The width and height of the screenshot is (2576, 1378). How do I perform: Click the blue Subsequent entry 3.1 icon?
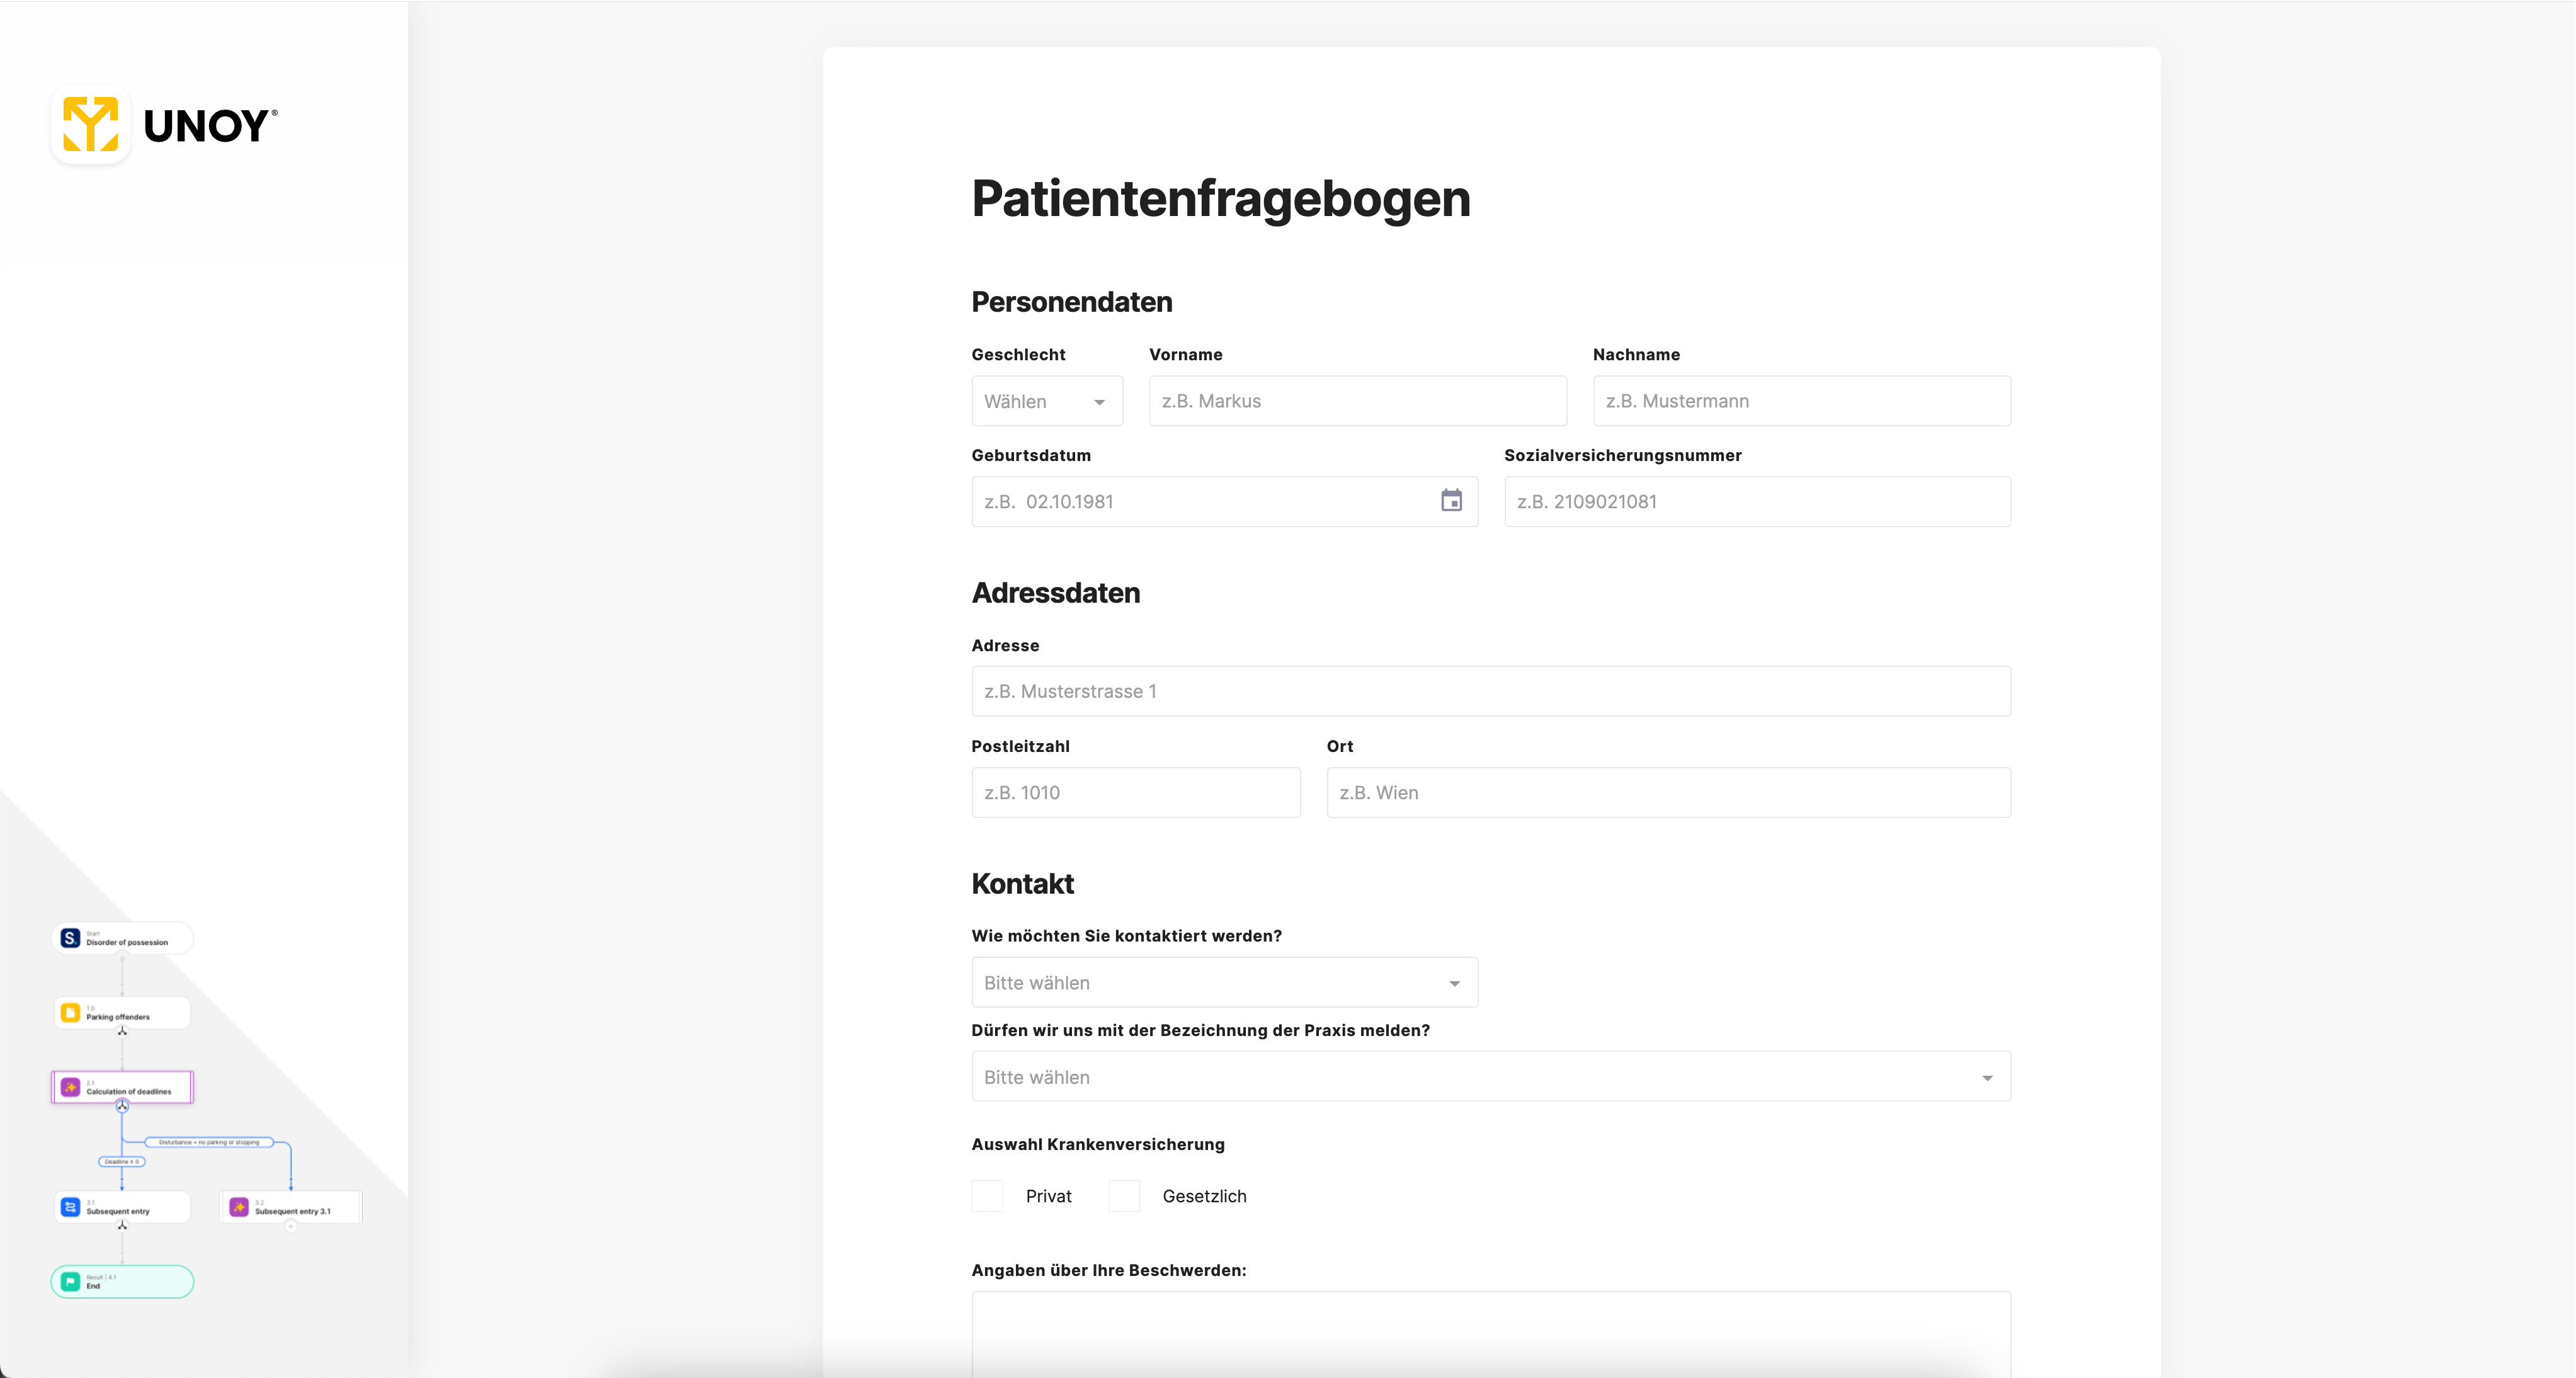point(70,1208)
